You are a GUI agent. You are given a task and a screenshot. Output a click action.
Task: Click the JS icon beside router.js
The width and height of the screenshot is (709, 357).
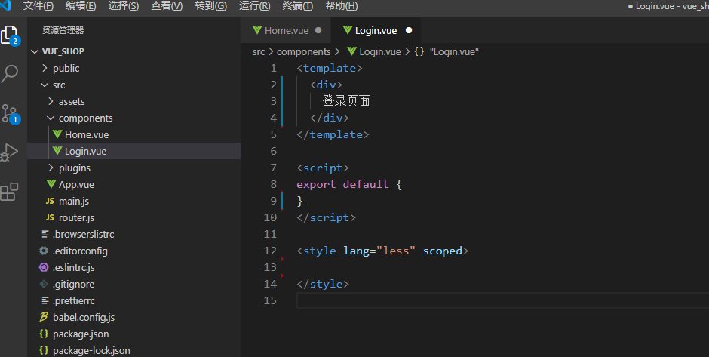50,217
